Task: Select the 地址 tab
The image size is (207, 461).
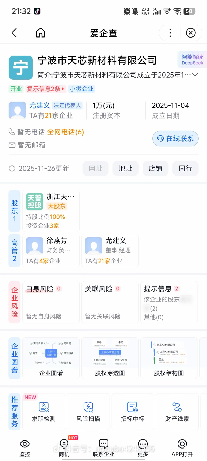Action: (125, 169)
